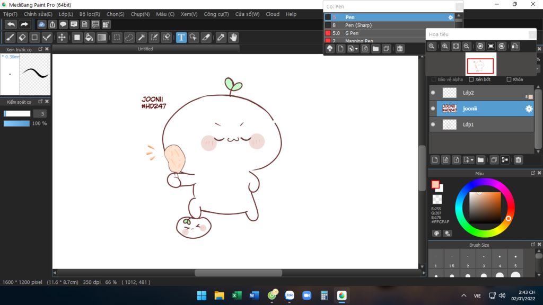
Task: Open the Màu (C) menu
Action: point(165,14)
